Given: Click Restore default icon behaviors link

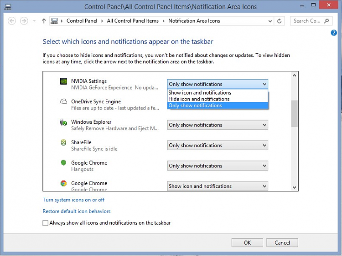Looking at the screenshot, I should pos(77,211).
